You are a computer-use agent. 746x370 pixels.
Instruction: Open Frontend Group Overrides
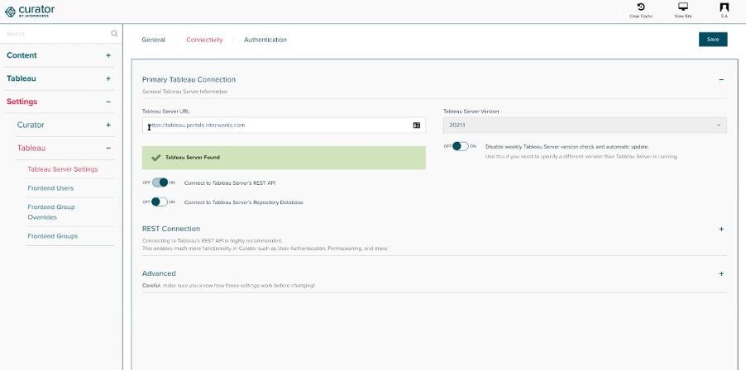click(51, 211)
